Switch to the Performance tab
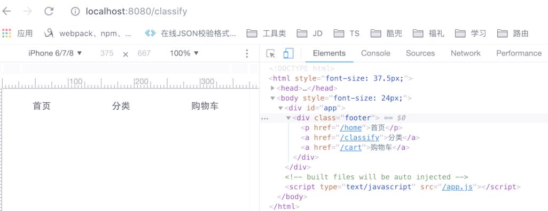Image resolution: width=548 pixels, height=211 pixels. (519, 53)
